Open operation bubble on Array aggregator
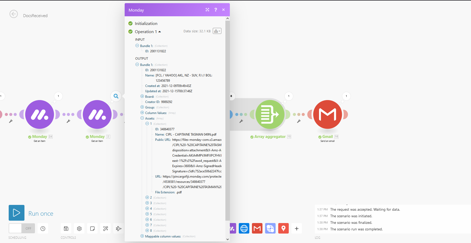 tap(289, 96)
